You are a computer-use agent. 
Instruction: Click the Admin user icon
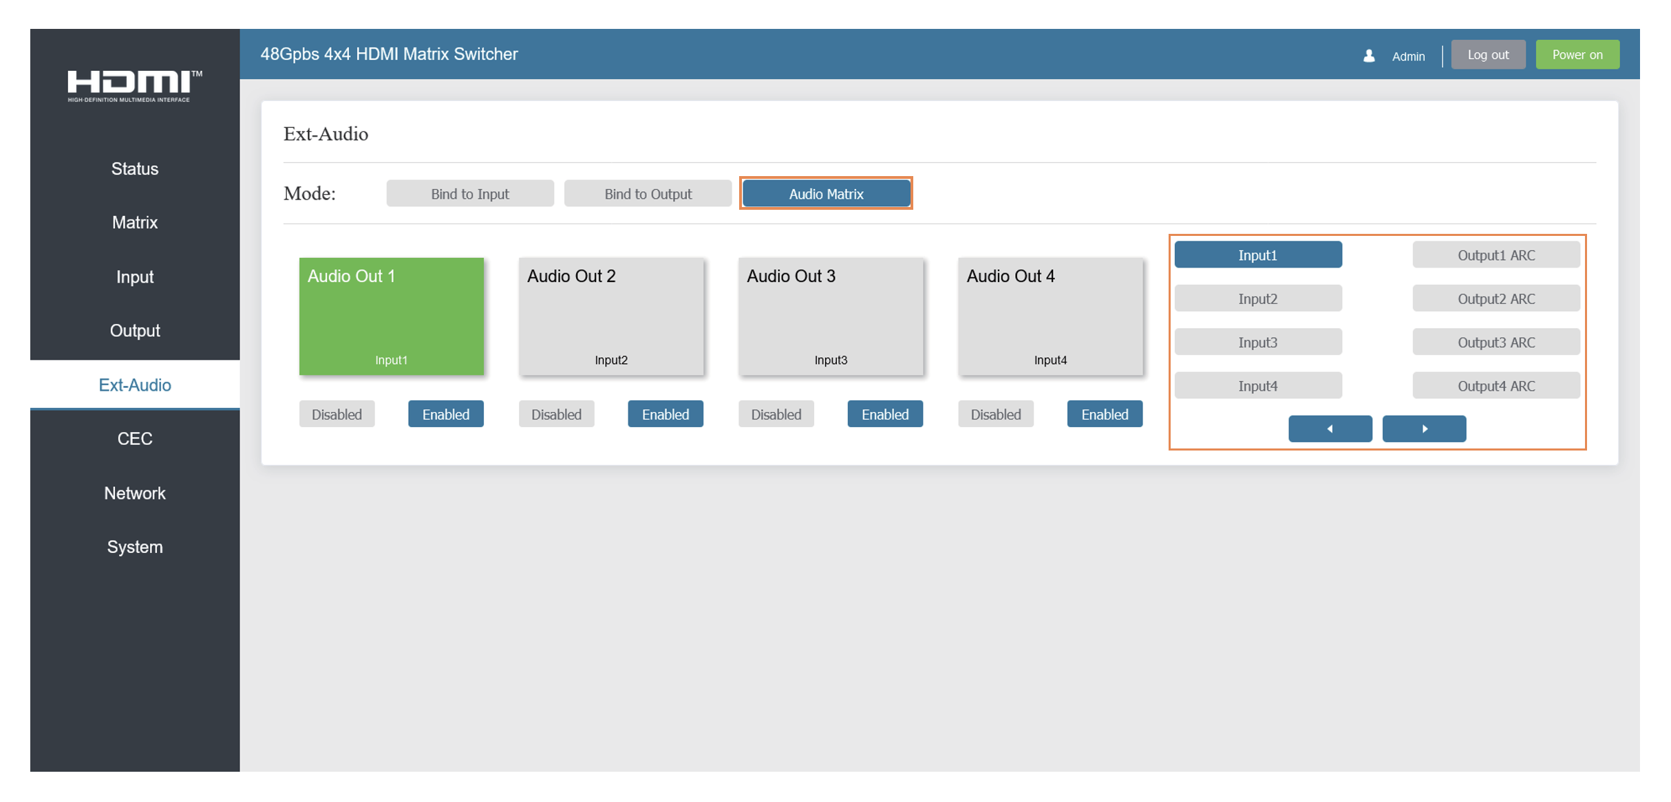[1369, 56]
